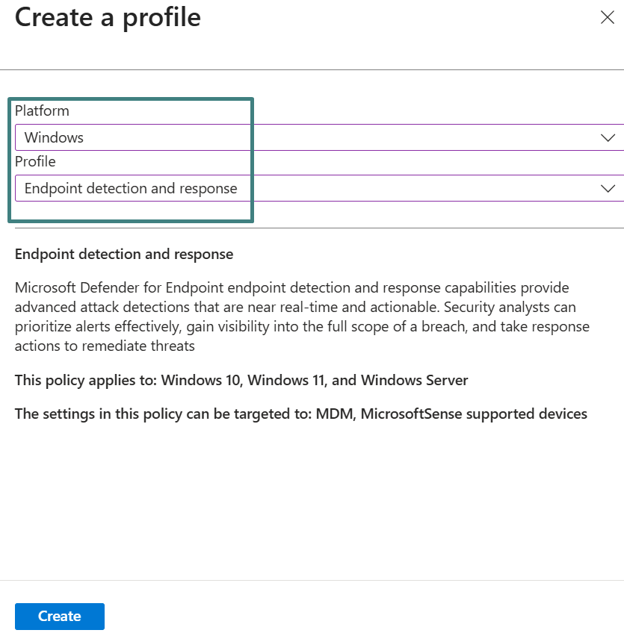Click 'MicrosoftSense supported devices' text
The width and height of the screenshot is (624, 633).
(474, 414)
